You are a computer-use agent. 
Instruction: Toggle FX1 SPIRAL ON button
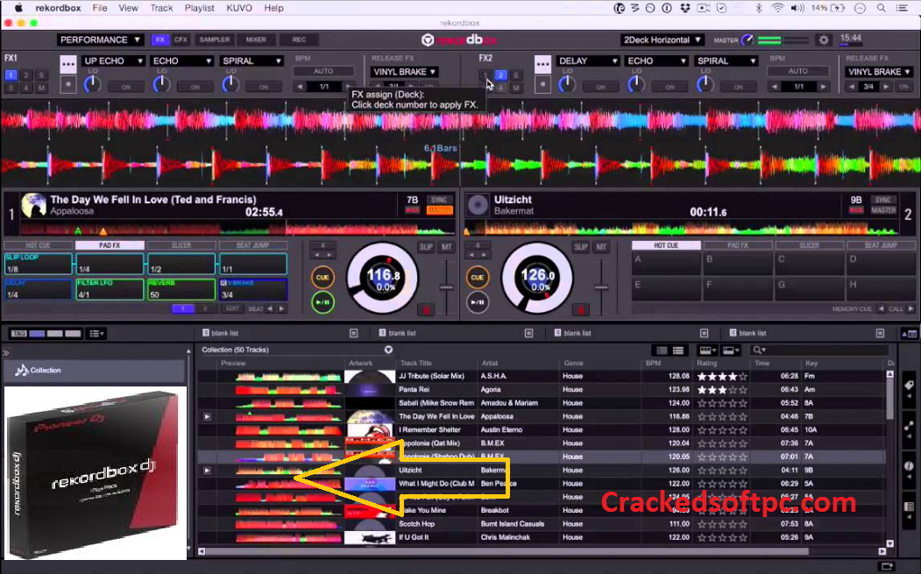click(264, 87)
